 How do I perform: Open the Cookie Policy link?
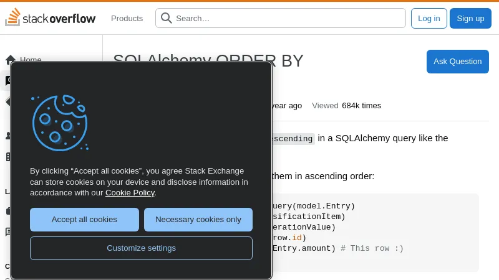point(130,193)
